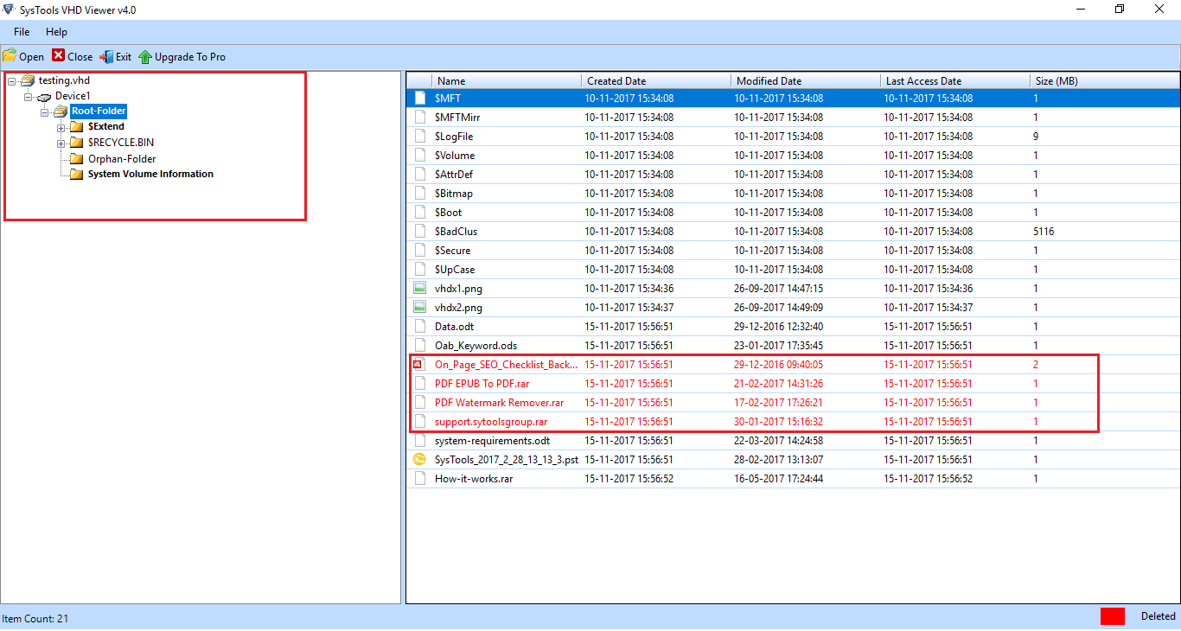Click the file icon next to Data.odt

click(x=420, y=327)
